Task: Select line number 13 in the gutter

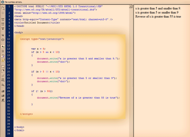Action: [9, 49]
